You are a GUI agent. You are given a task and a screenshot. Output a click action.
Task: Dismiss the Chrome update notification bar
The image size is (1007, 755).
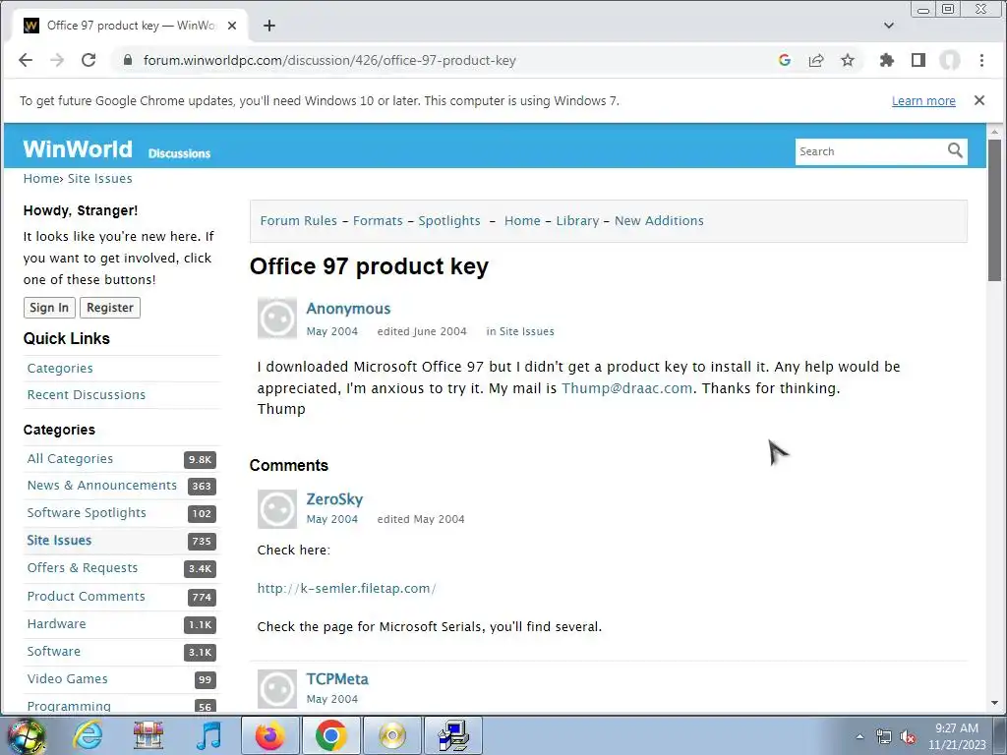coord(979,100)
